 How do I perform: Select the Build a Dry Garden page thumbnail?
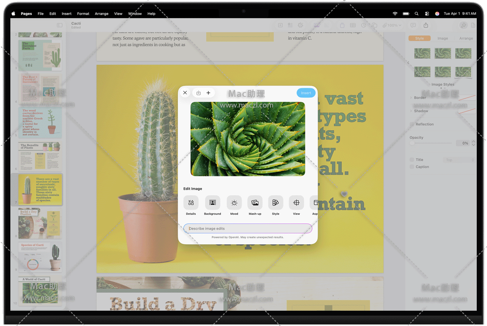tap(40, 223)
